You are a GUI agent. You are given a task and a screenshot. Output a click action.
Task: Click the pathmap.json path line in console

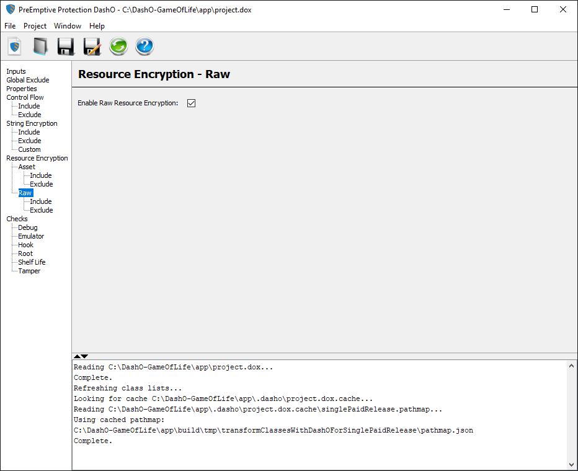[273, 430]
